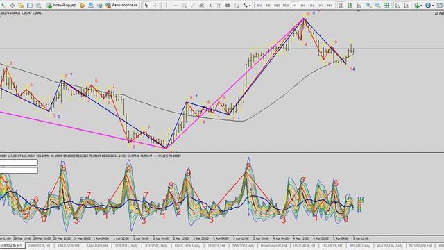Select the MN timeframe button
444x250 pixels.
coord(330,6)
